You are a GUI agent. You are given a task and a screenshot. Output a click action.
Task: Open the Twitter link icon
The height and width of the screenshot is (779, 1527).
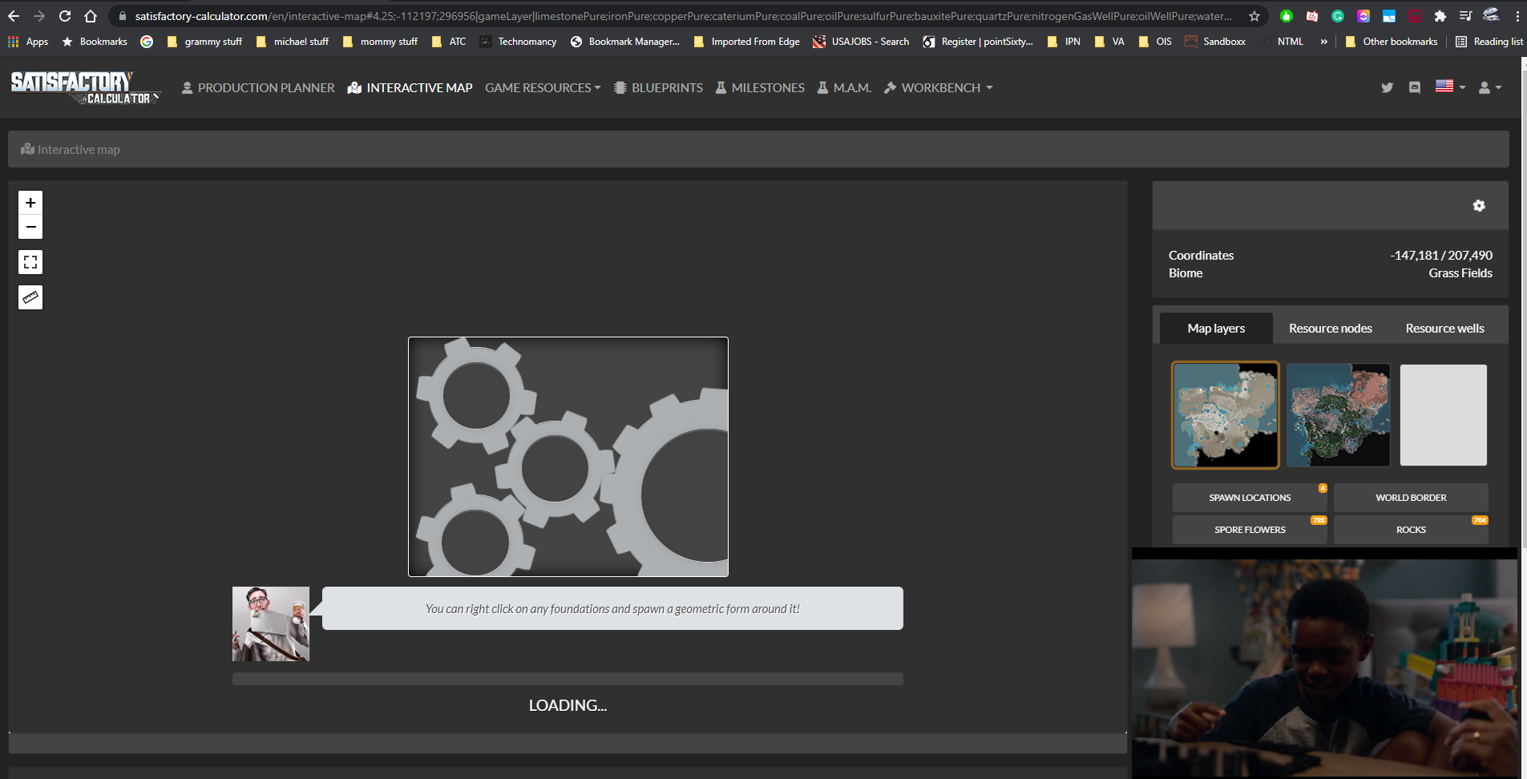[x=1388, y=87]
